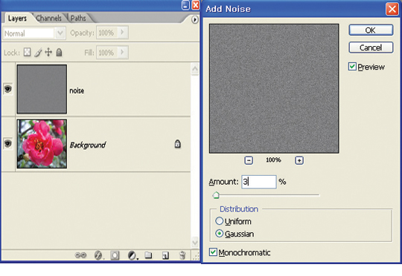Switch to the Channels tab
This screenshot has height=276, width=402.
click(x=48, y=18)
